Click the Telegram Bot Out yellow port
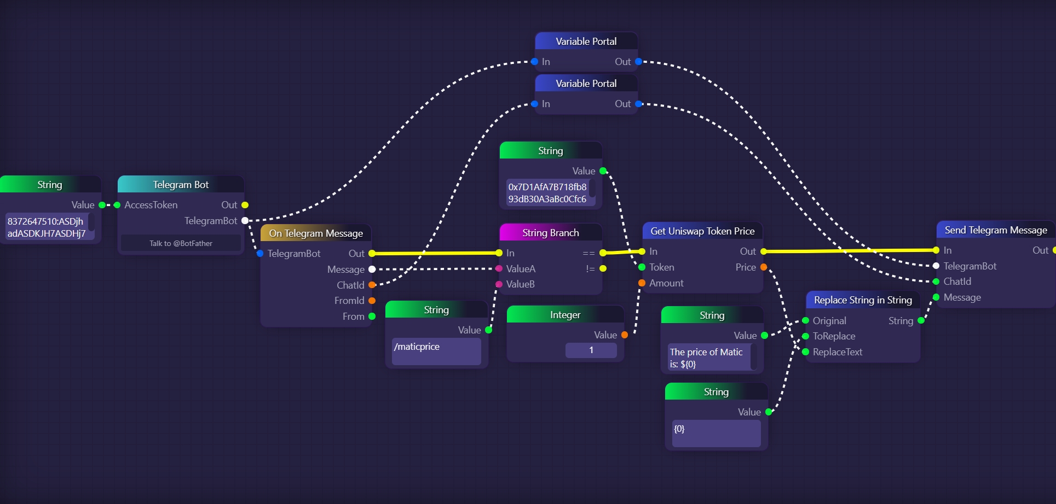 [245, 205]
